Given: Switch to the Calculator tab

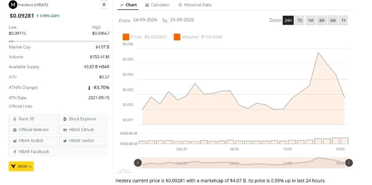Looking at the screenshot, I should pos(157,5).
